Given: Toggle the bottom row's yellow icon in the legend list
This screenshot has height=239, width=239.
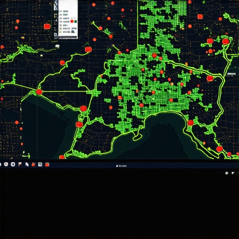Looking at the screenshot, I should pyautogui.click(x=61, y=32).
